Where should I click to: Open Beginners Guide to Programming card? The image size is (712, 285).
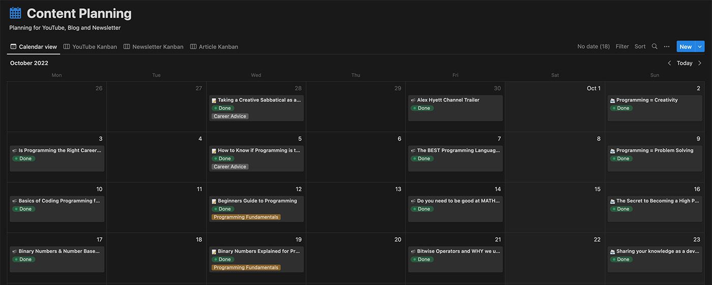256,209
